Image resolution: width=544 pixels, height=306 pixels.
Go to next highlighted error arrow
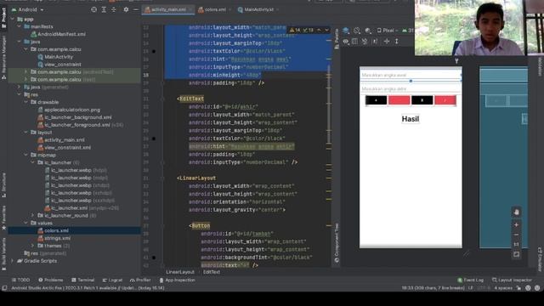(326, 31)
